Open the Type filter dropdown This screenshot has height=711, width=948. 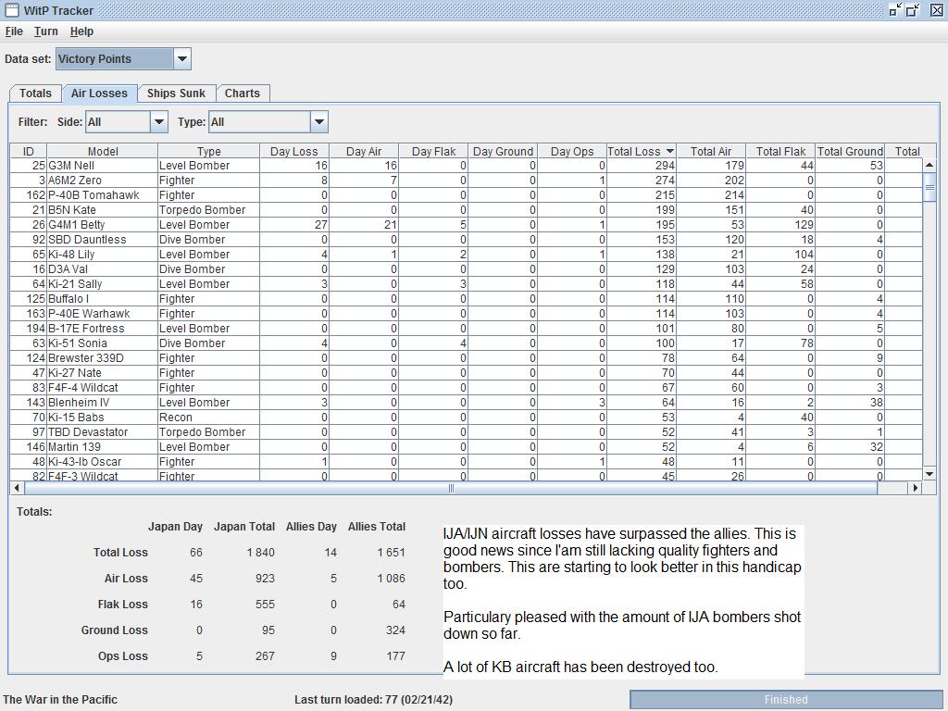pos(319,122)
